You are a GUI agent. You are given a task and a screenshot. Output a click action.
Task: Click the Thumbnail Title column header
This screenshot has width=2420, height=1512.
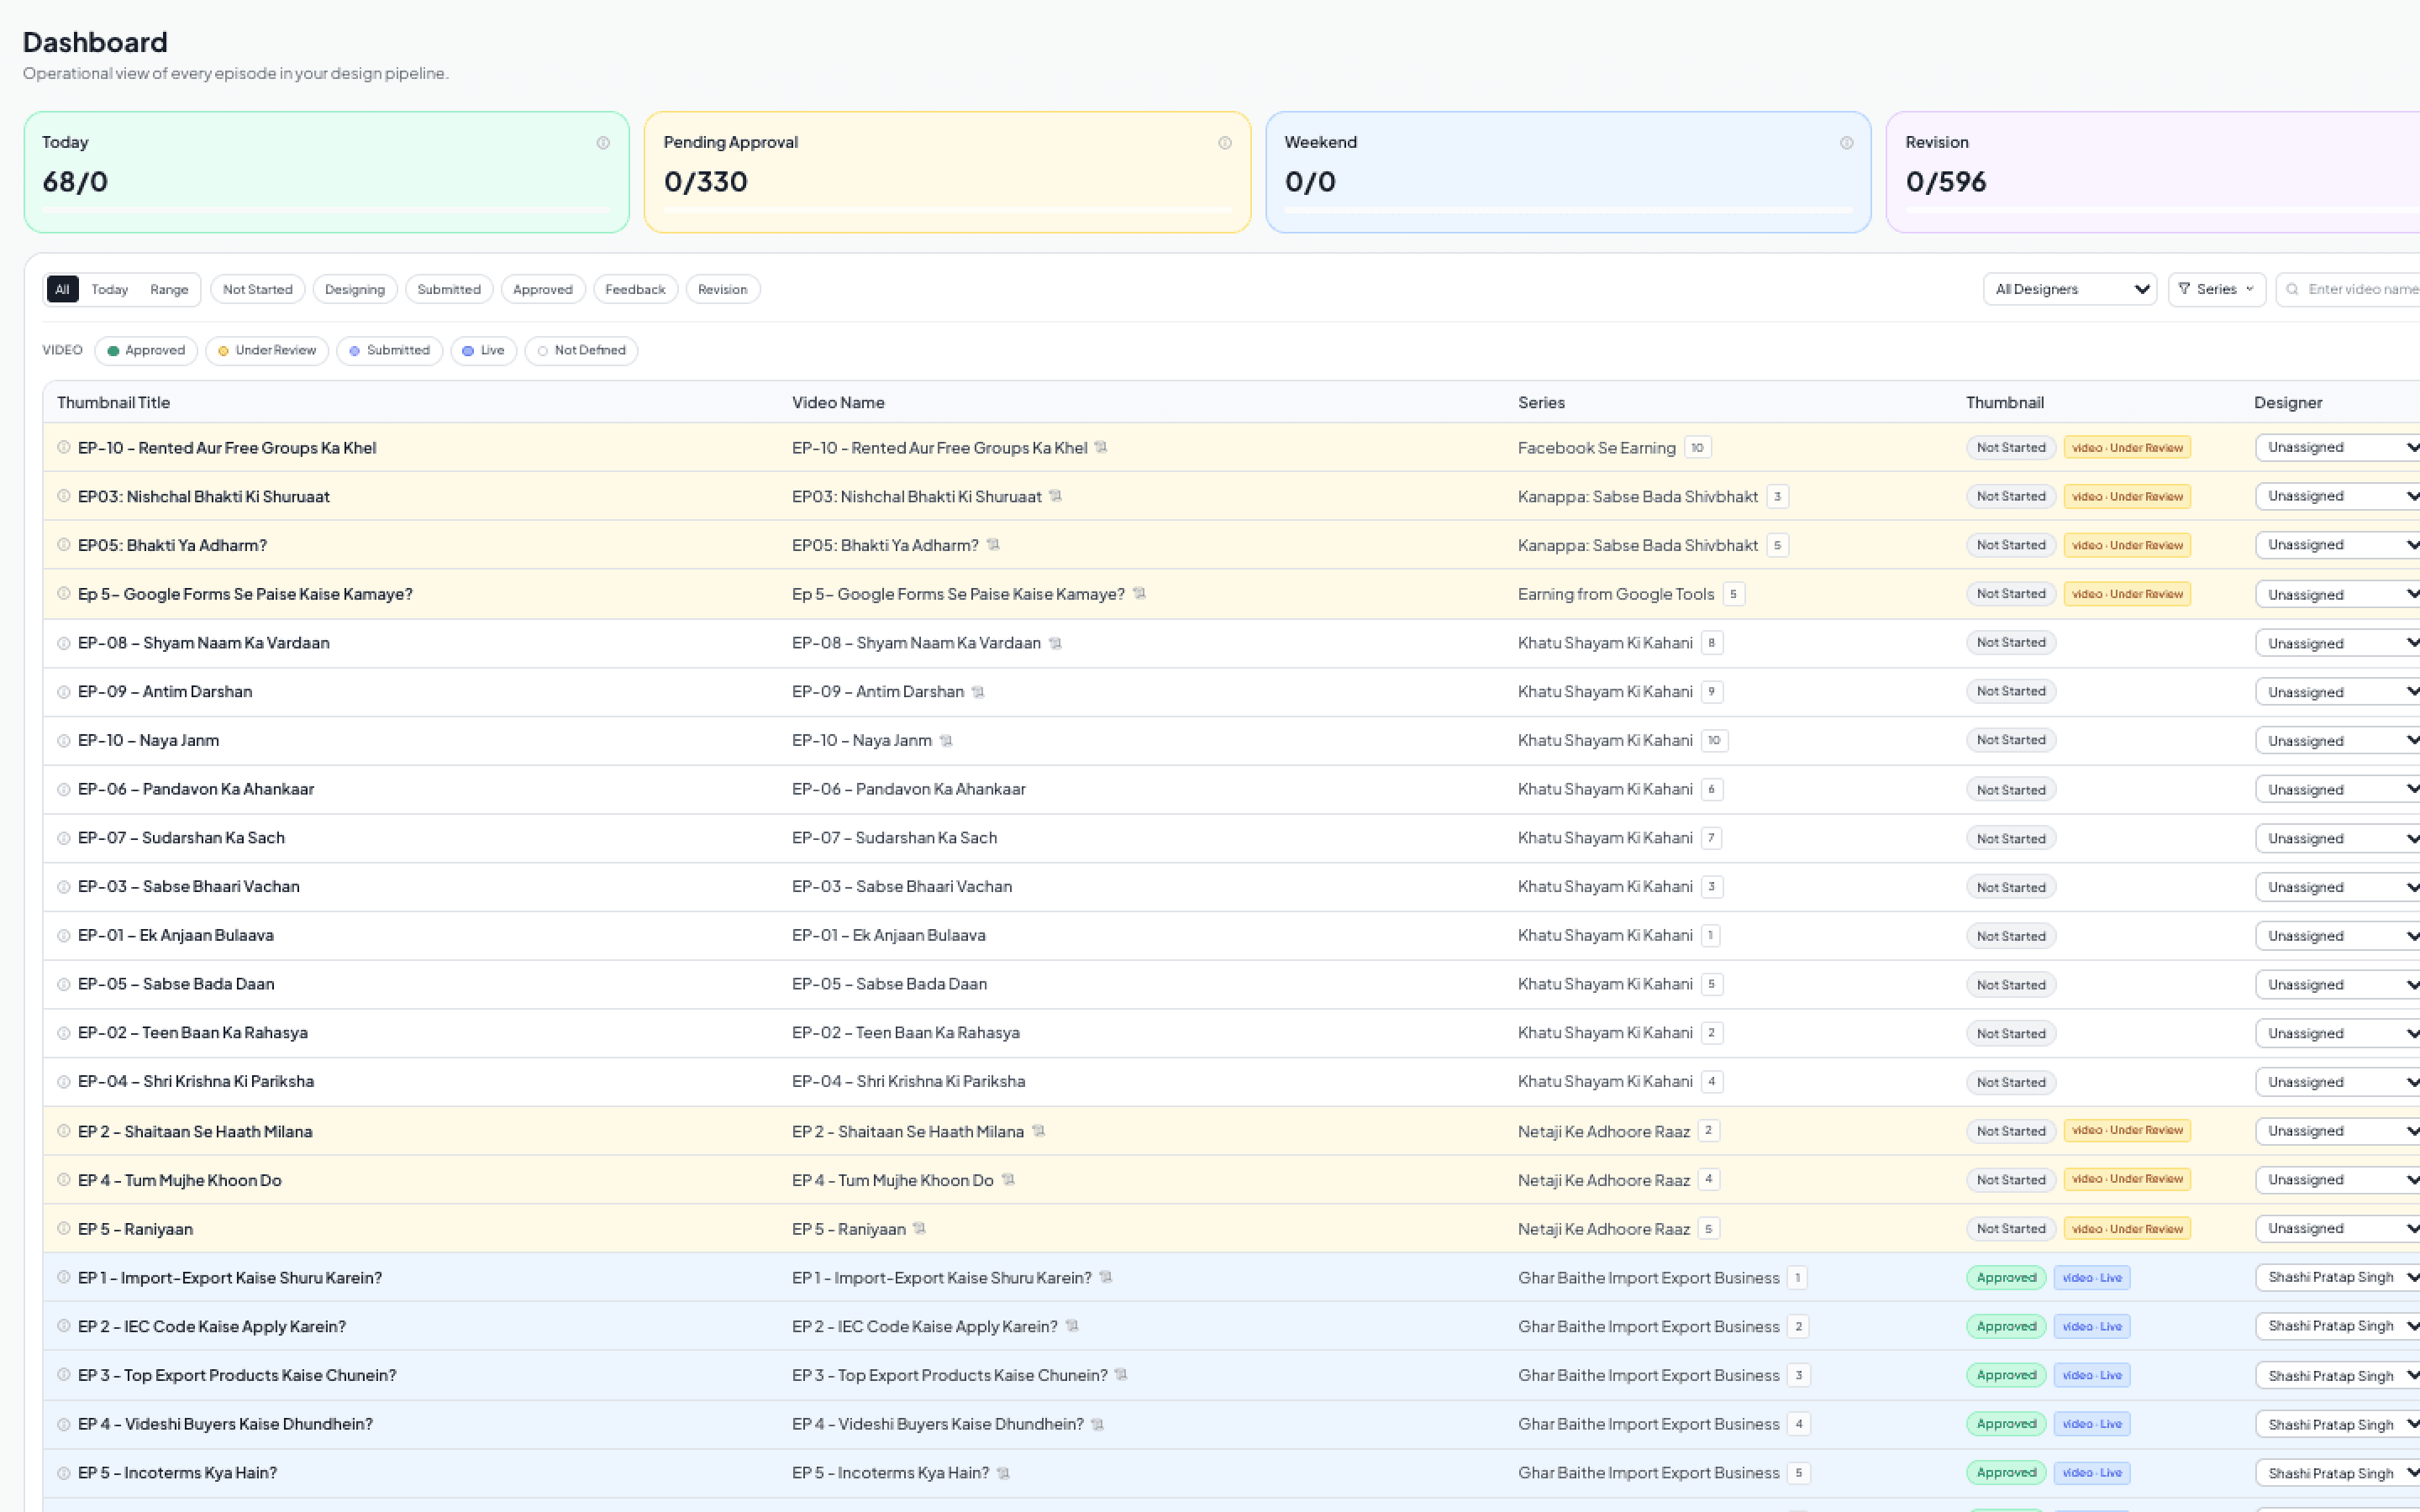point(113,403)
